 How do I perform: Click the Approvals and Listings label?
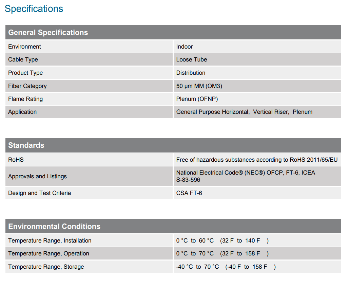pos(37,176)
